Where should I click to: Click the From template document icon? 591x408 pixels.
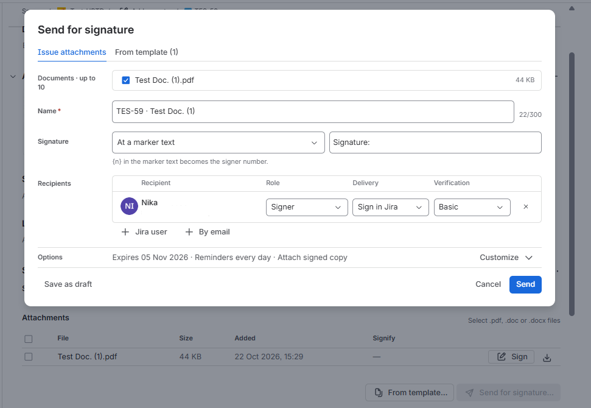click(x=379, y=393)
